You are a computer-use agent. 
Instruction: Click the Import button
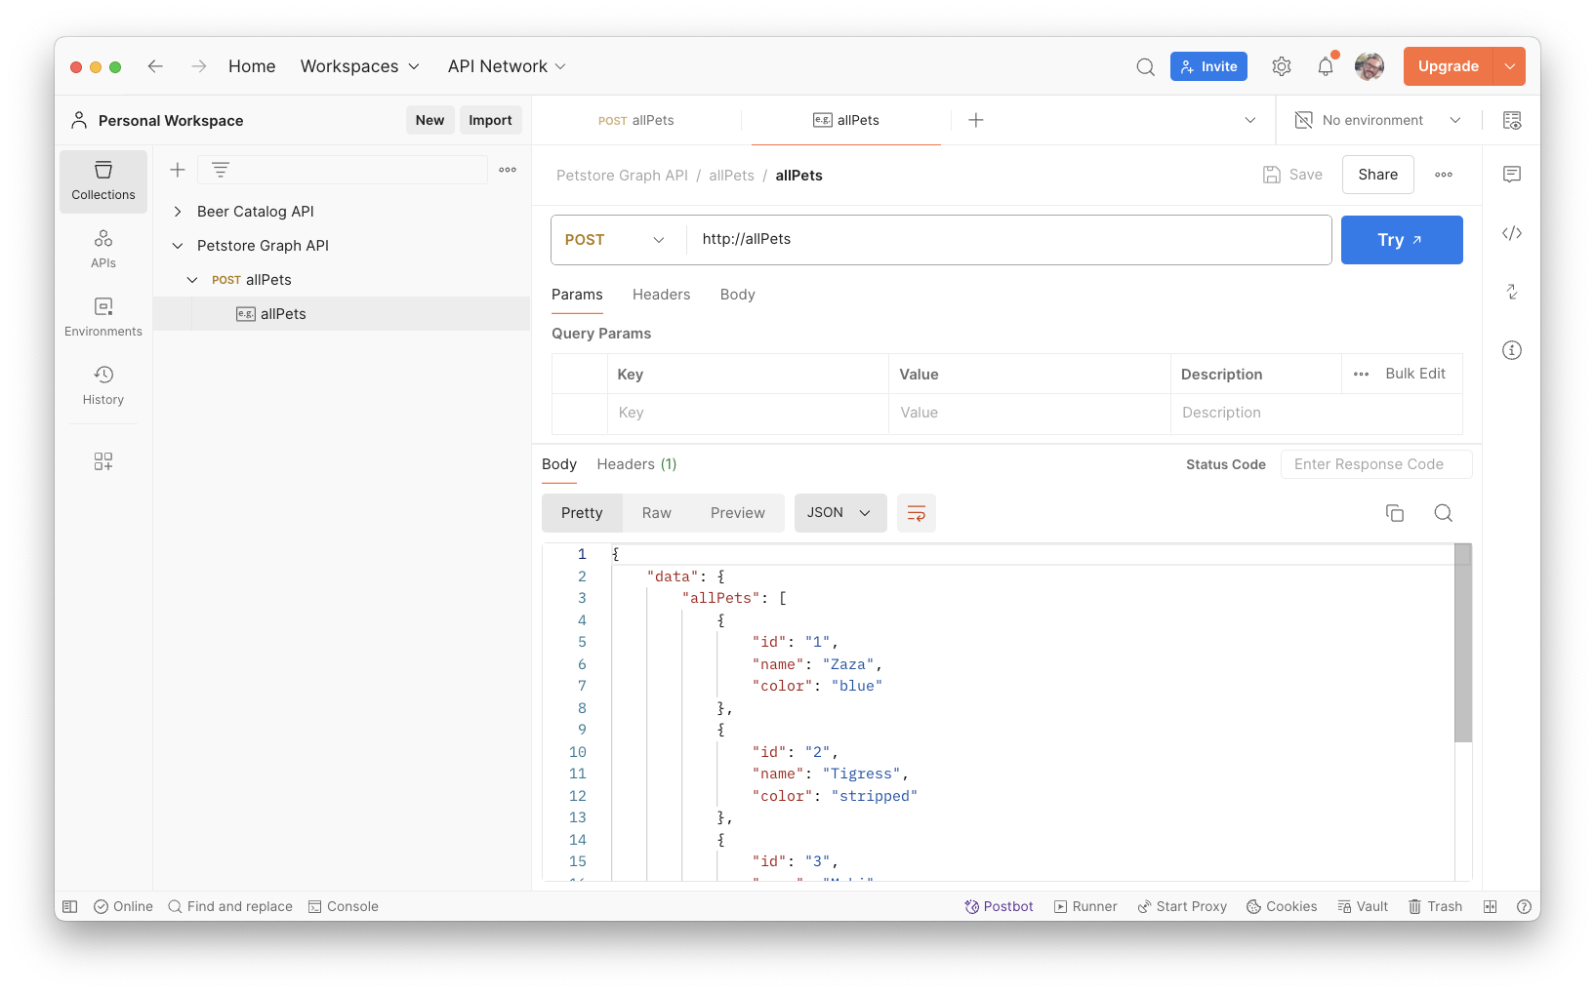[490, 120]
